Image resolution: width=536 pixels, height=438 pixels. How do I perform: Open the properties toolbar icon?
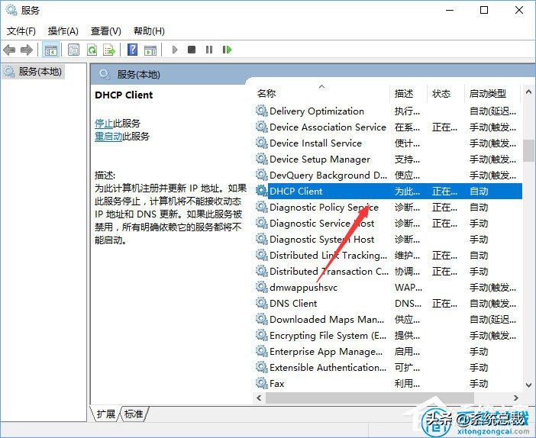(73, 50)
